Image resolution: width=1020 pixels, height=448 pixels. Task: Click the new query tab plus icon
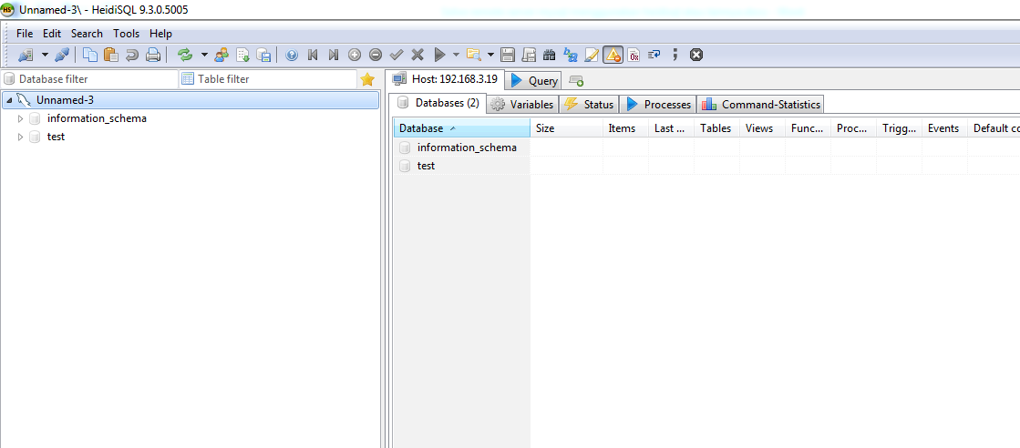point(576,81)
